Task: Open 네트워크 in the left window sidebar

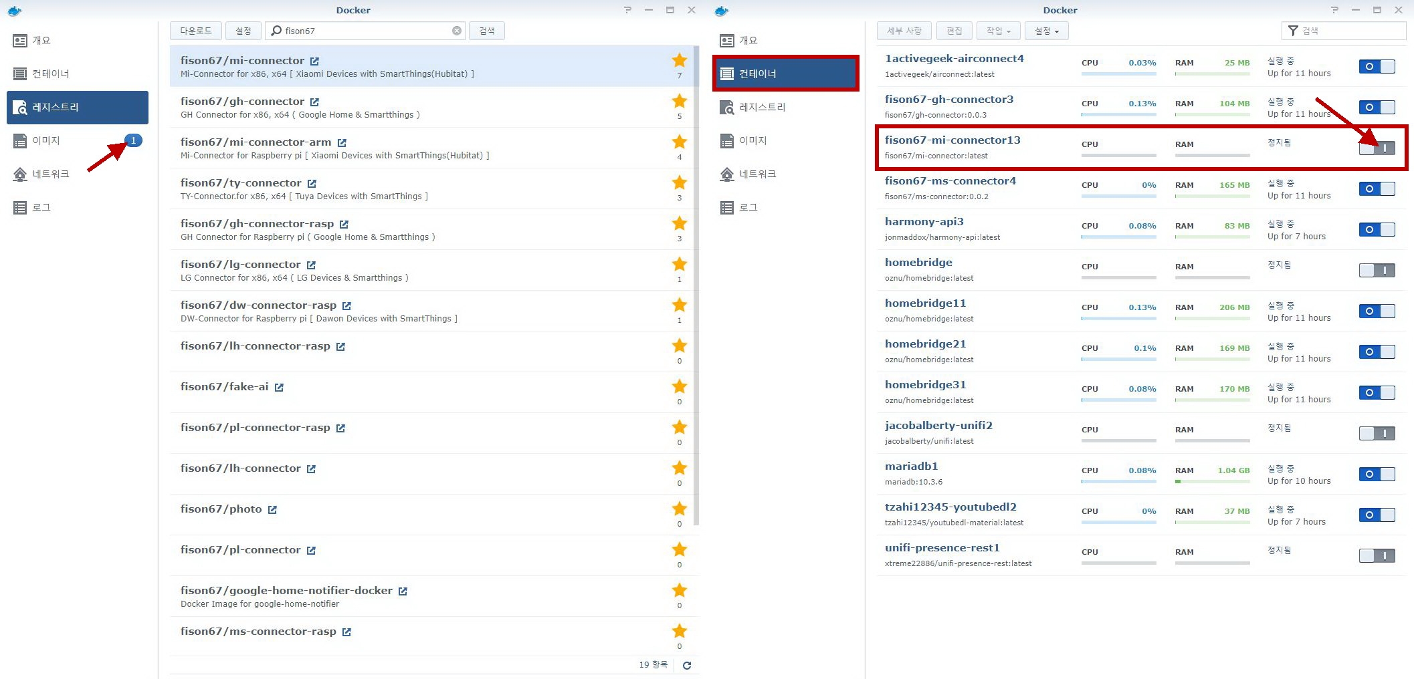Action: click(x=78, y=174)
